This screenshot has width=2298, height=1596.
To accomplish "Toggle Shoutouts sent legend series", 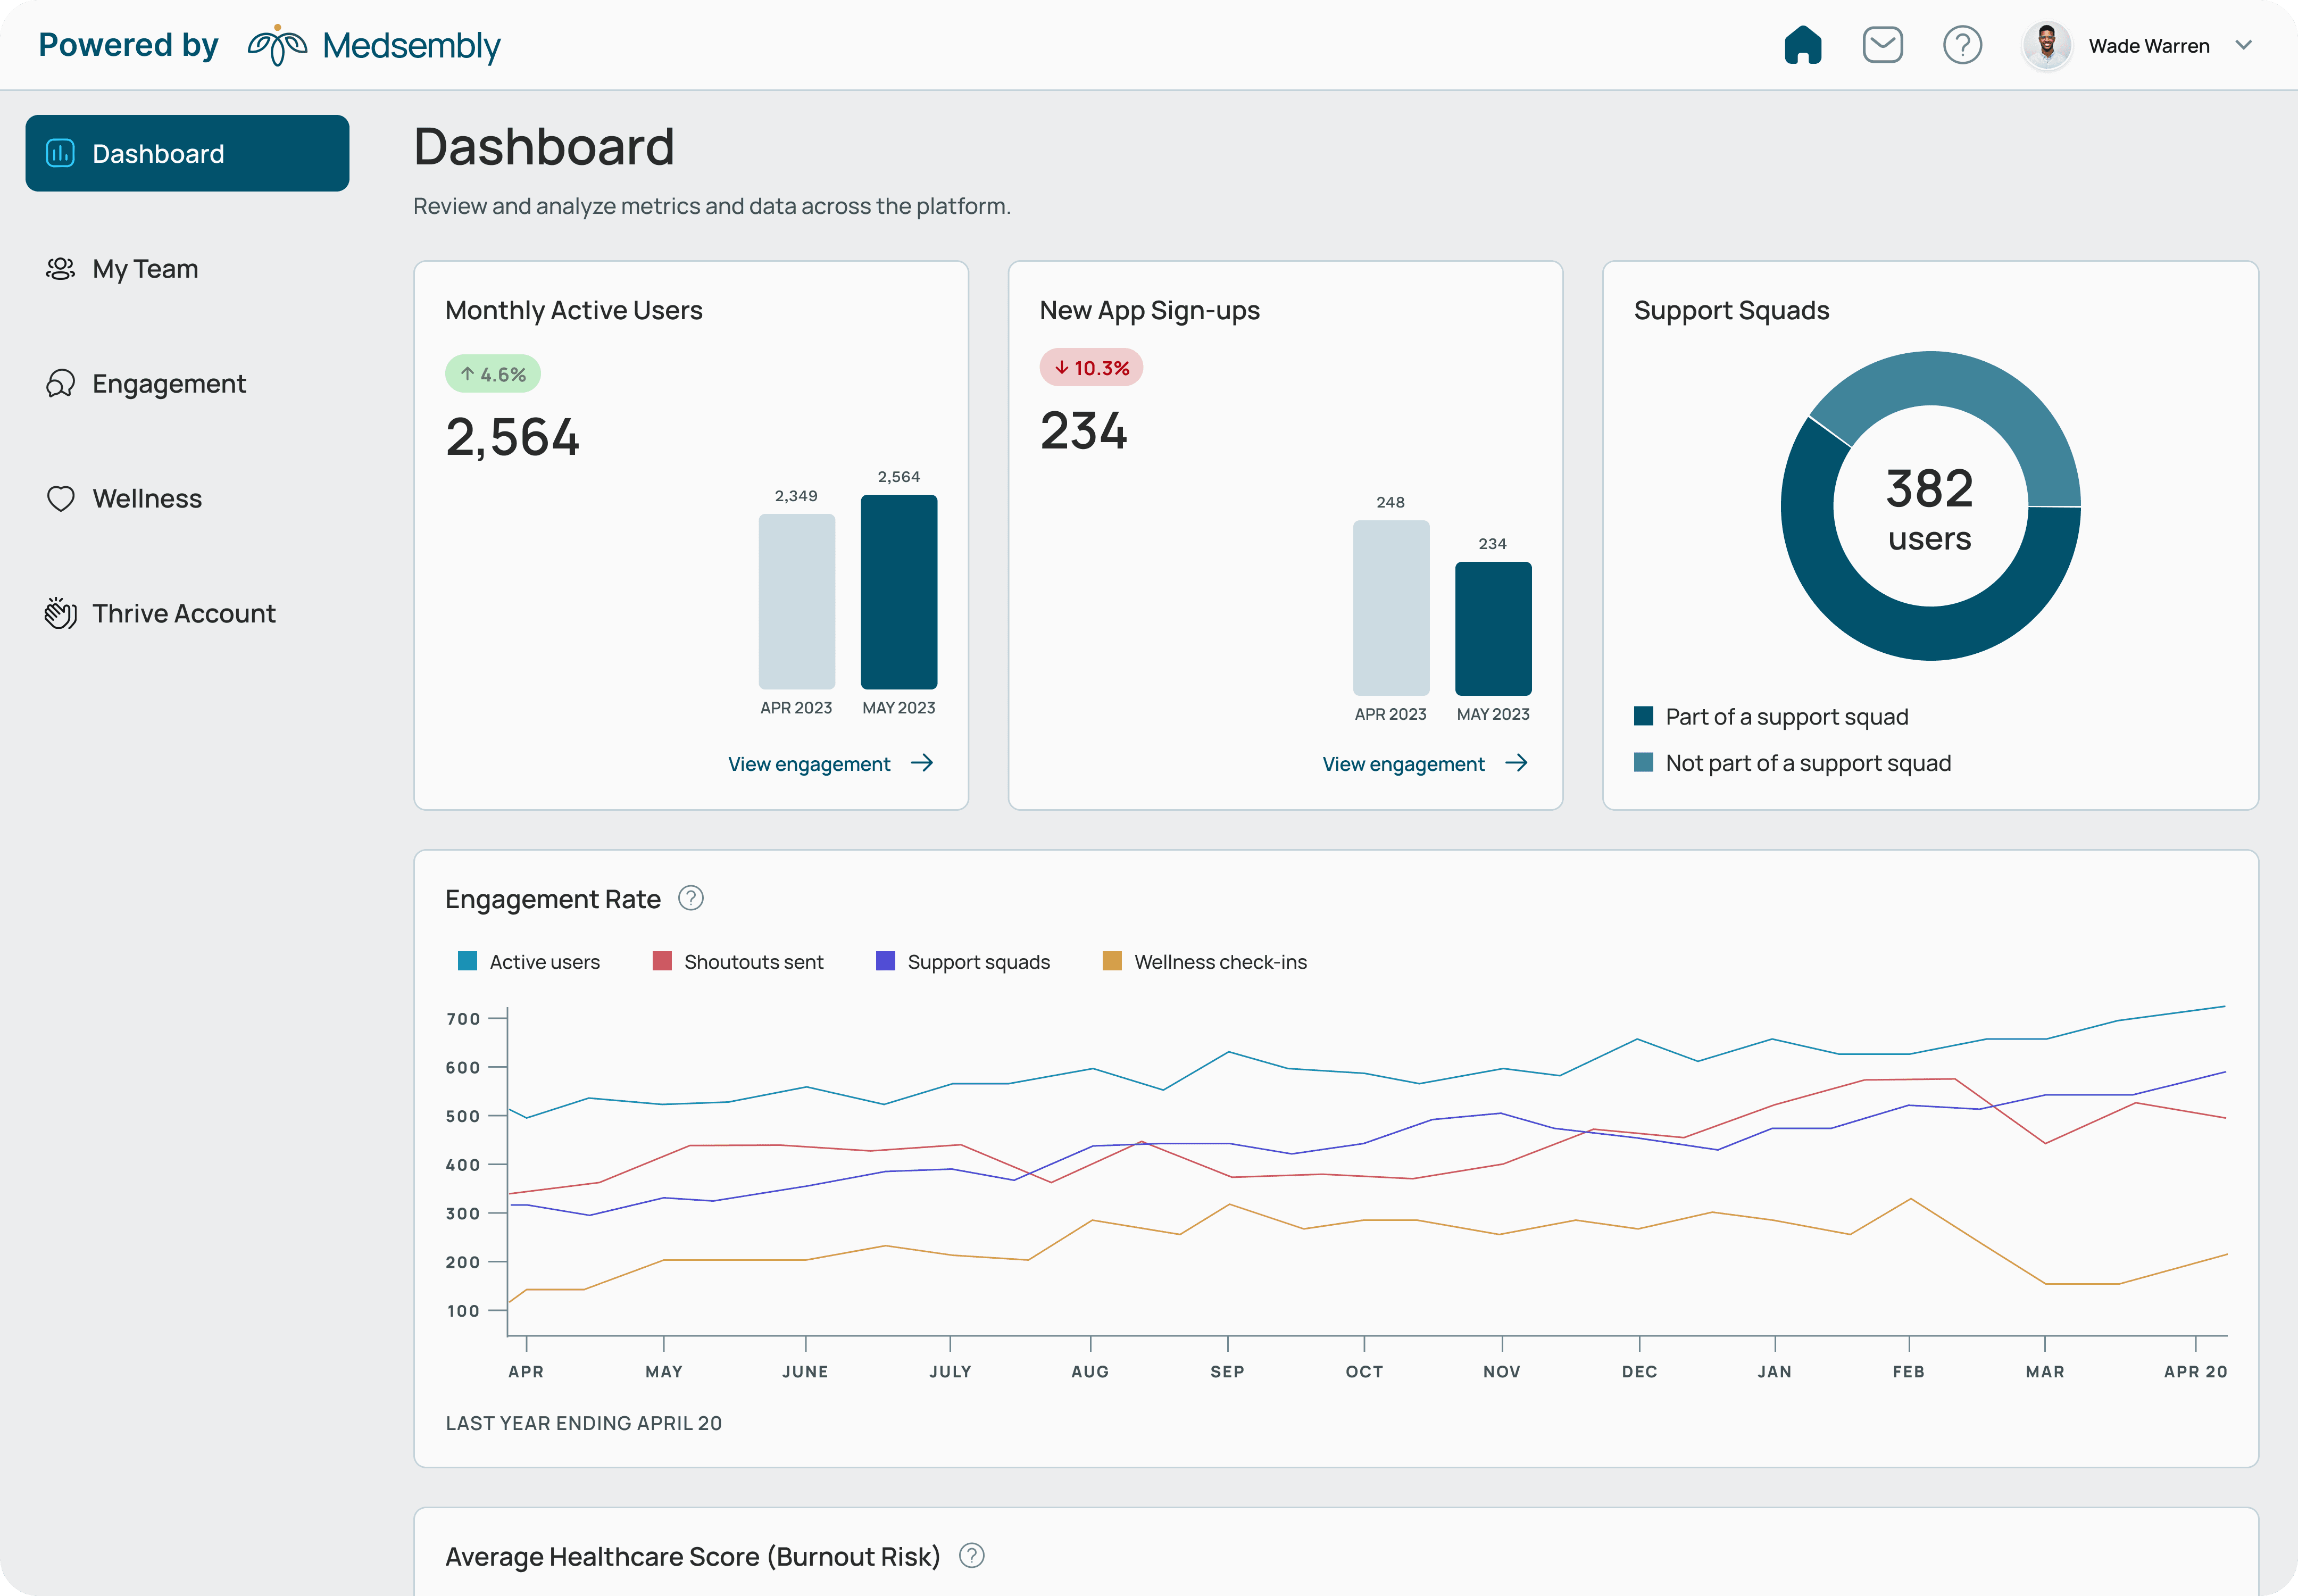I will 738,961.
